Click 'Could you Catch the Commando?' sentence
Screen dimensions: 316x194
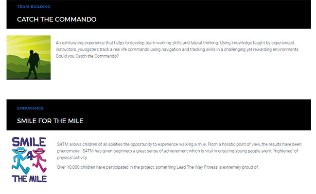pyautogui.click(x=88, y=56)
